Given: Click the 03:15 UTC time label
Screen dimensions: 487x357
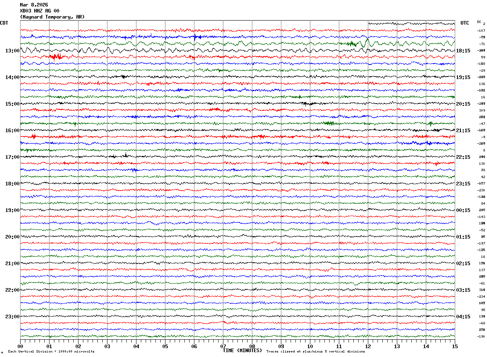Looking at the screenshot, I should 463,290.
